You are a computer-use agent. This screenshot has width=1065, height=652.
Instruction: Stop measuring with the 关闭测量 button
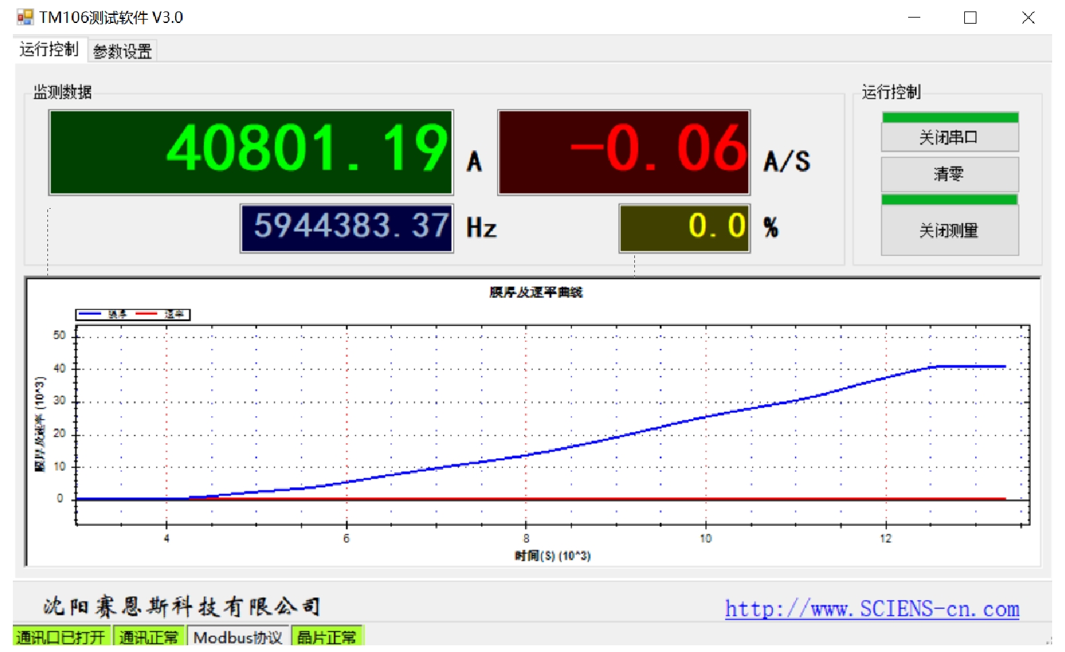pyautogui.click(x=949, y=230)
